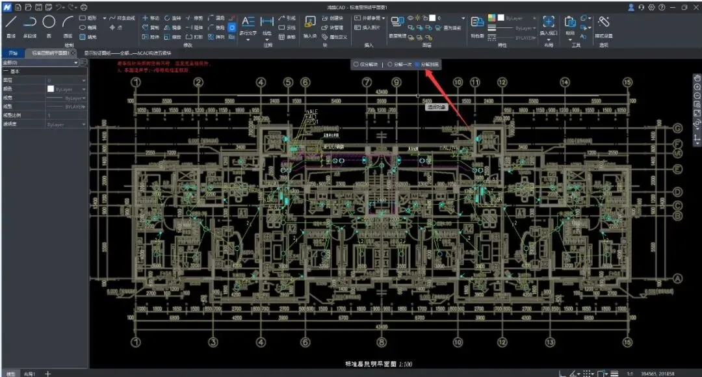Viewport: 702px width, 377px height.
Task: Click the Save icon in title bar
Action: (x=38, y=7)
